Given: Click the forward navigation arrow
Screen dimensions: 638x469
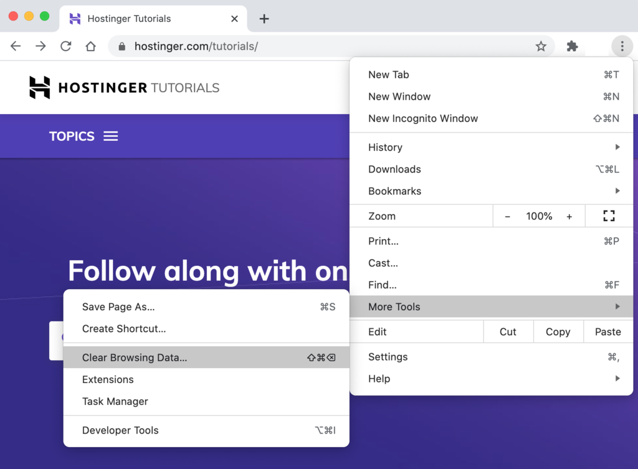Looking at the screenshot, I should 40,45.
